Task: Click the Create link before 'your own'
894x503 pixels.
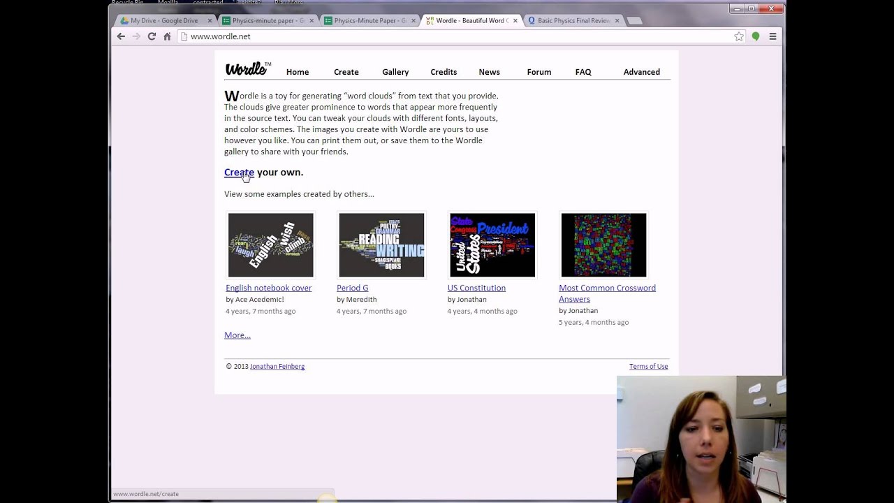Action: coord(239,173)
